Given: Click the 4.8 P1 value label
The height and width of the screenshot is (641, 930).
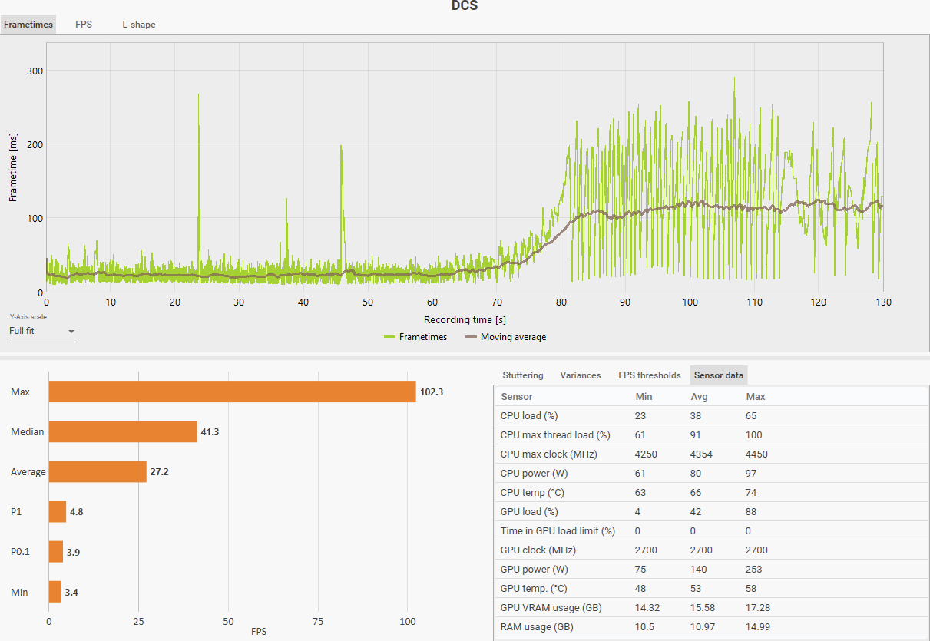Looking at the screenshot, I should point(76,512).
